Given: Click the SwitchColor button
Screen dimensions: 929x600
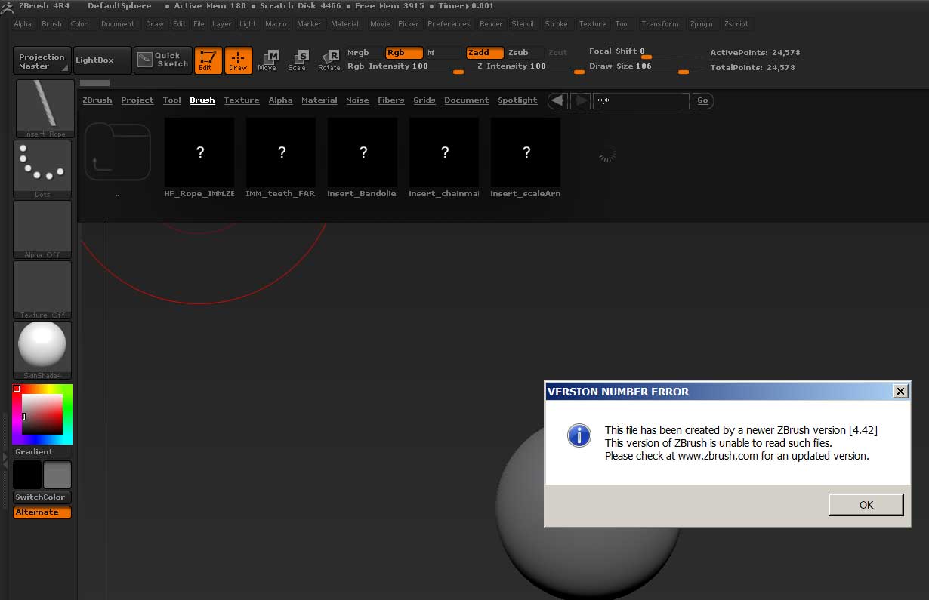Looking at the screenshot, I should tap(42, 497).
